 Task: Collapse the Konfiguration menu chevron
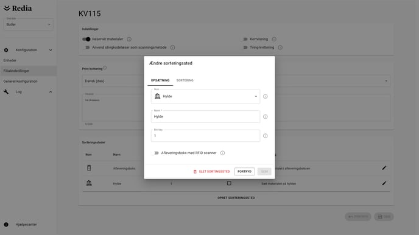tap(51, 50)
